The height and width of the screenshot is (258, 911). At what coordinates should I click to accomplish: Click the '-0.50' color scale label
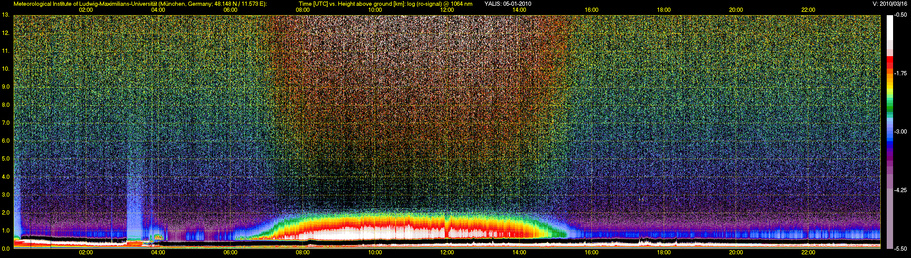[x=901, y=15]
